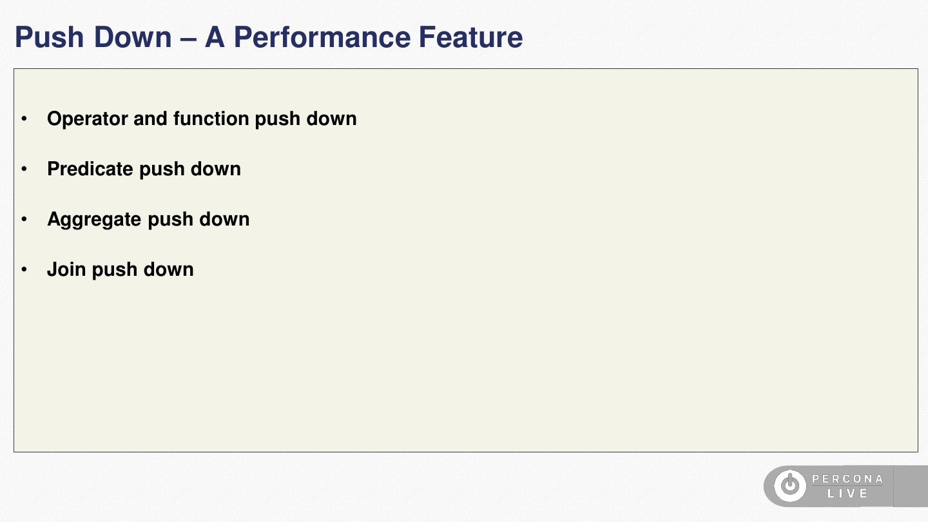This screenshot has width=928, height=522.
Task: Select the bullet dot before Predicate line
Action: pos(24,169)
